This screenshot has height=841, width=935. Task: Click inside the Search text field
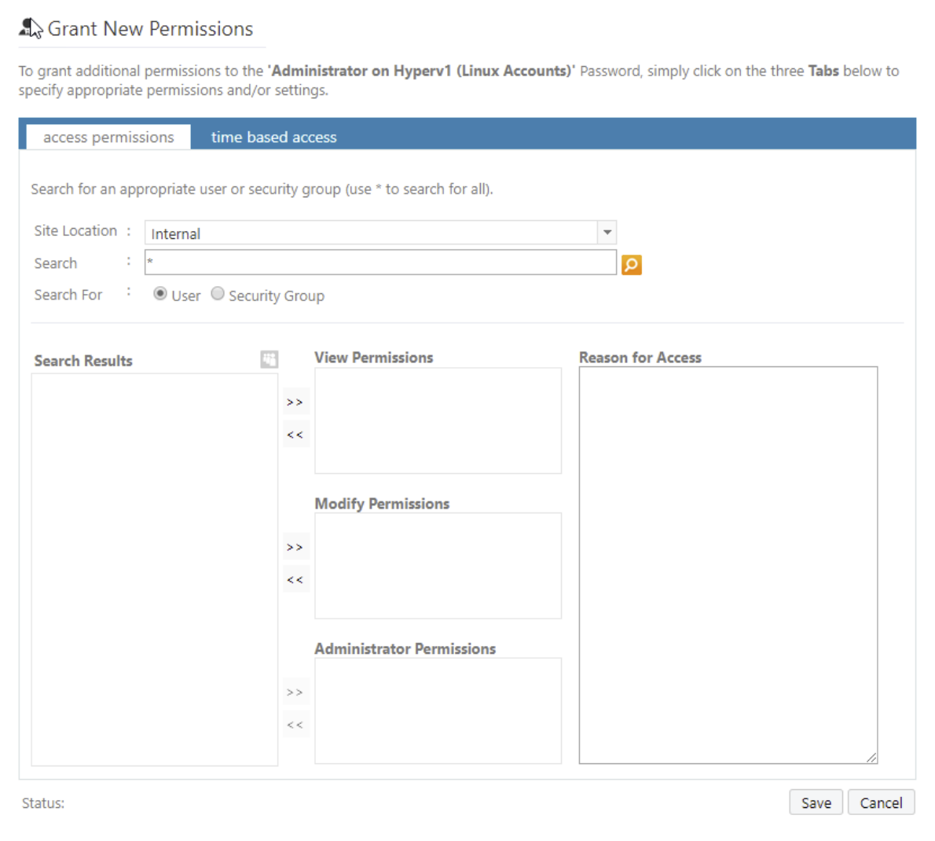pos(377,263)
